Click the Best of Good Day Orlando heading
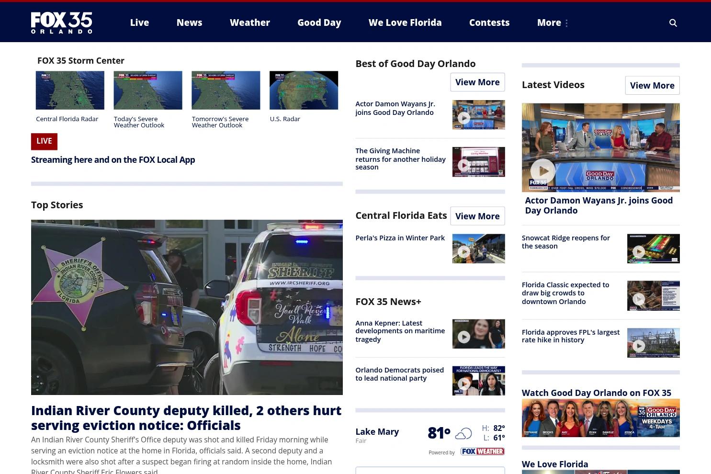Image resolution: width=711 pixels, height=474 pixels. point(415,64)
